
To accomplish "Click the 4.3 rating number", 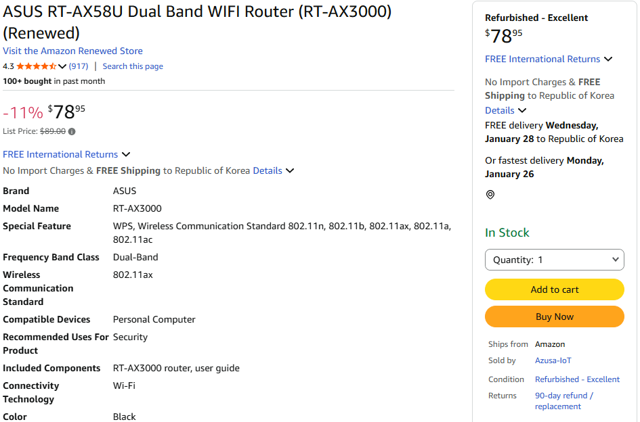I will (x=8, y=66).
